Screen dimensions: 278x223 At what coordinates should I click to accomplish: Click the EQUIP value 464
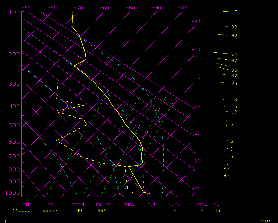tap(102, 210)
